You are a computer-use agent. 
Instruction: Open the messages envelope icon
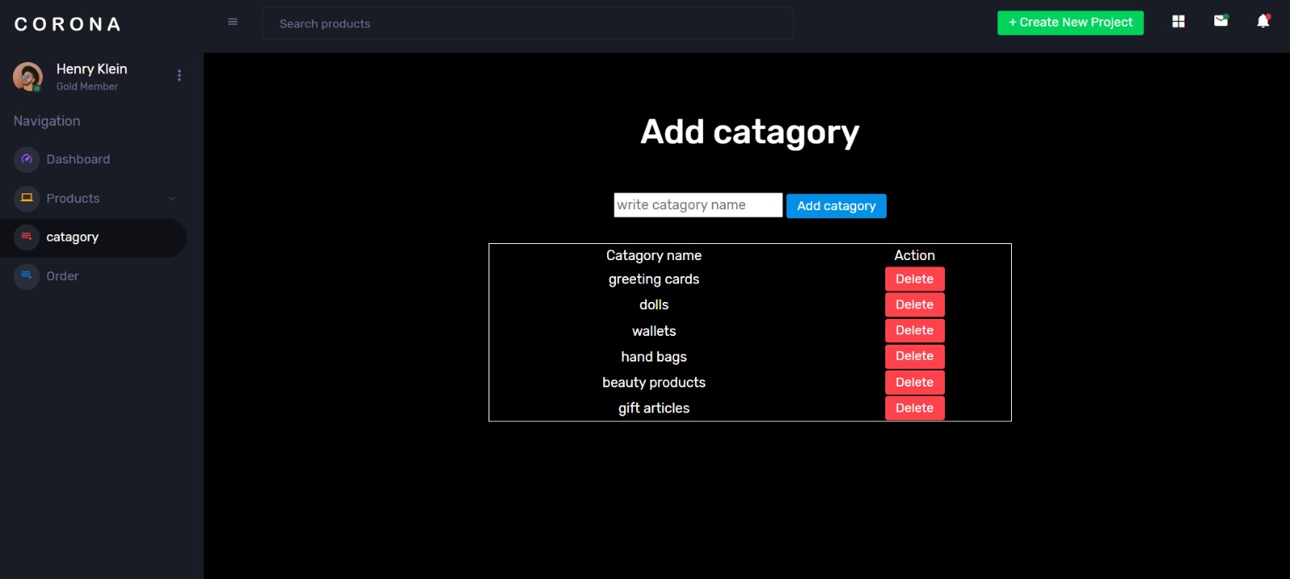click(1221, 21)
